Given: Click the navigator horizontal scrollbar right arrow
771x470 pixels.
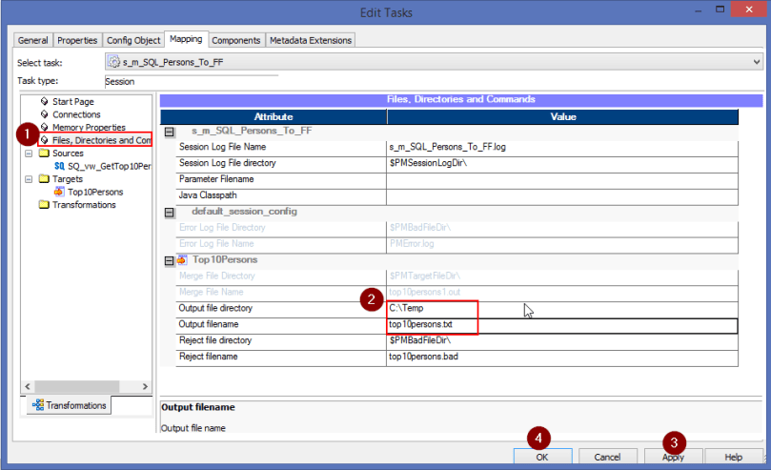Looking at the screenshot, I should coord(146,386).
